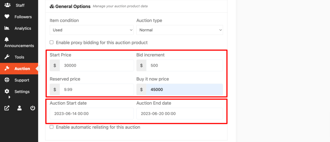Click the Analytics chart icon
Viewport: 330px width, 142px height.
[7, 28]
